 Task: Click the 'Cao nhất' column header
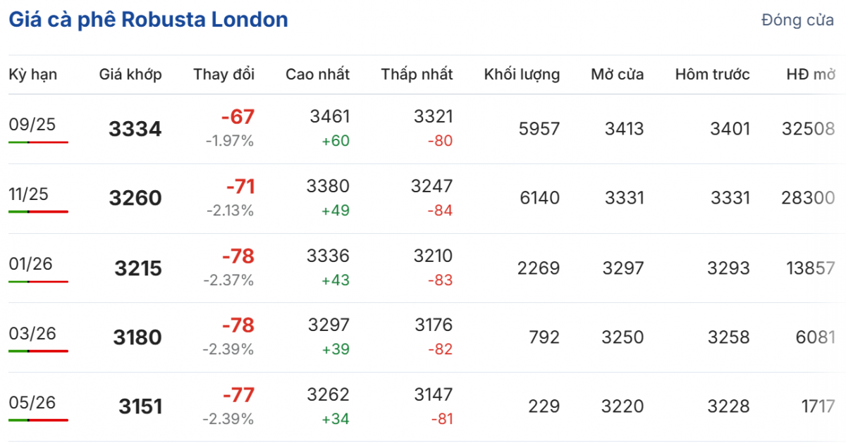coord(317,75)
